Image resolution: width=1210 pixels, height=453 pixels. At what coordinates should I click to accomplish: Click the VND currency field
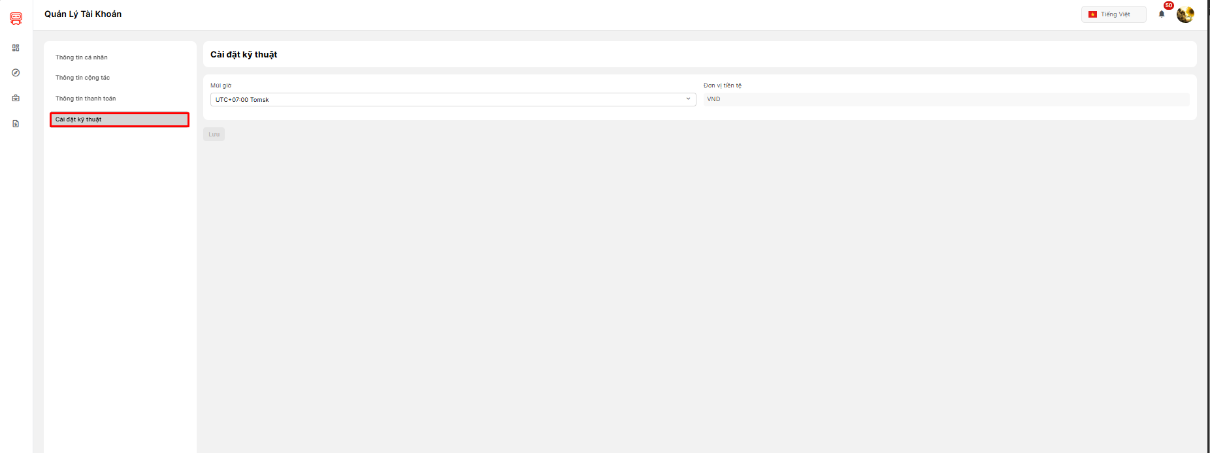point(945,99)
